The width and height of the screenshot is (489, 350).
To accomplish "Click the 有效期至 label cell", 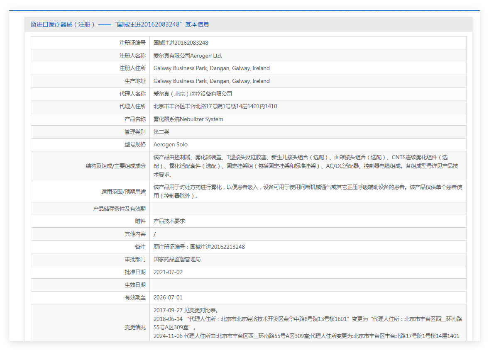I will [x=90, y=298].
